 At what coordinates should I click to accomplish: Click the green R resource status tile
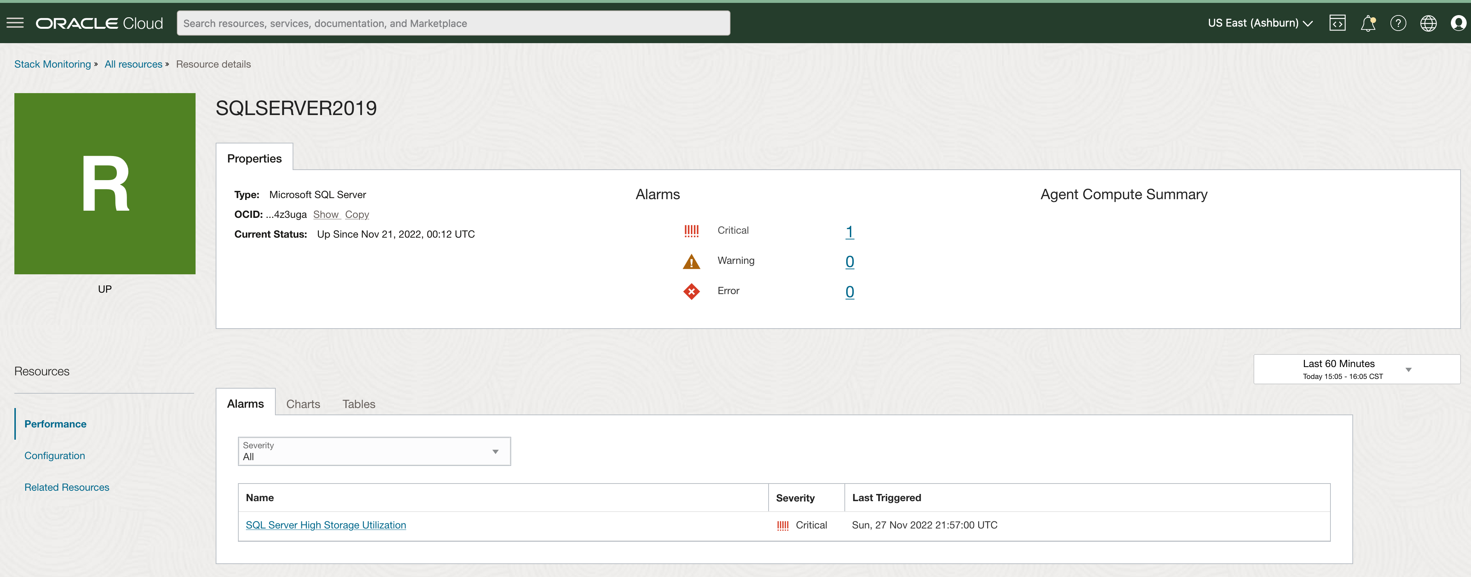[105, 183]
